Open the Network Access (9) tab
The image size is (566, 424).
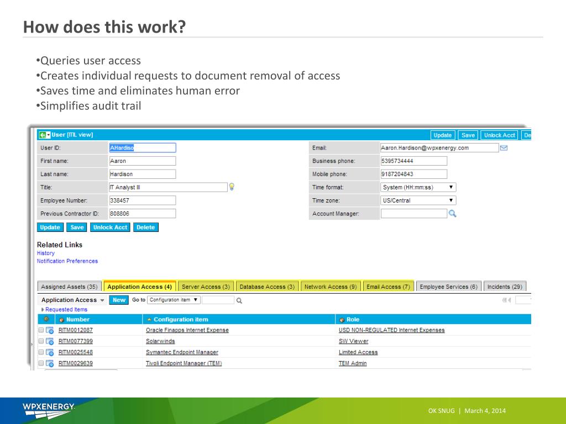point(331,287)
